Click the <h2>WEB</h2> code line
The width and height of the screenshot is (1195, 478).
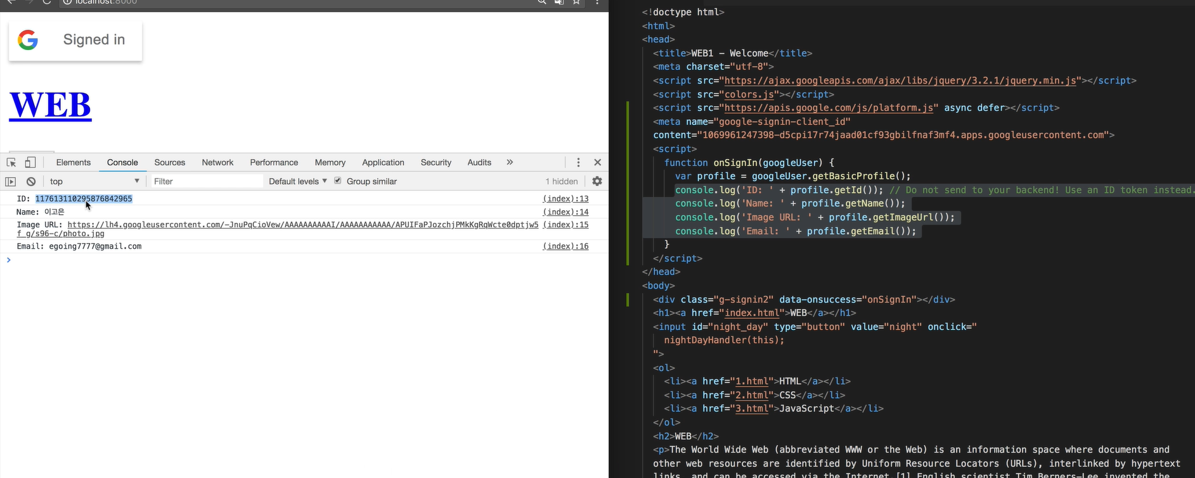[686, 436]
